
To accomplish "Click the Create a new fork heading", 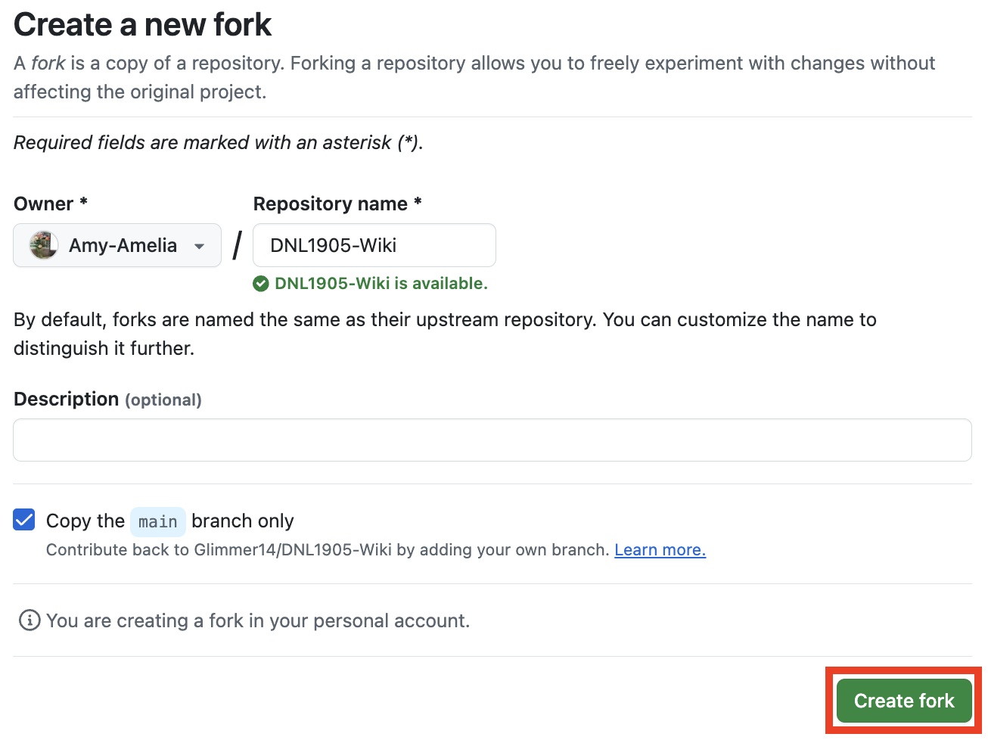I will (x=142, y=24).
